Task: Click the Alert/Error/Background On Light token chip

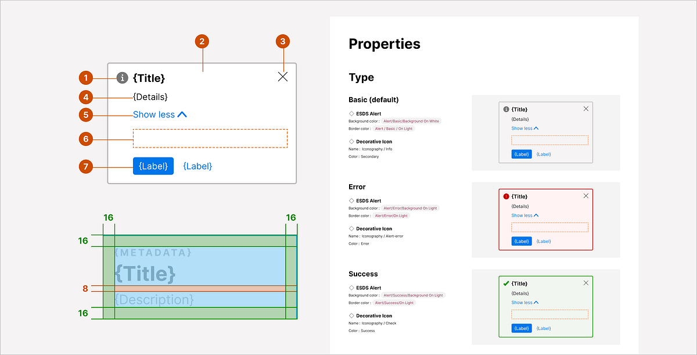Action: 411,207
